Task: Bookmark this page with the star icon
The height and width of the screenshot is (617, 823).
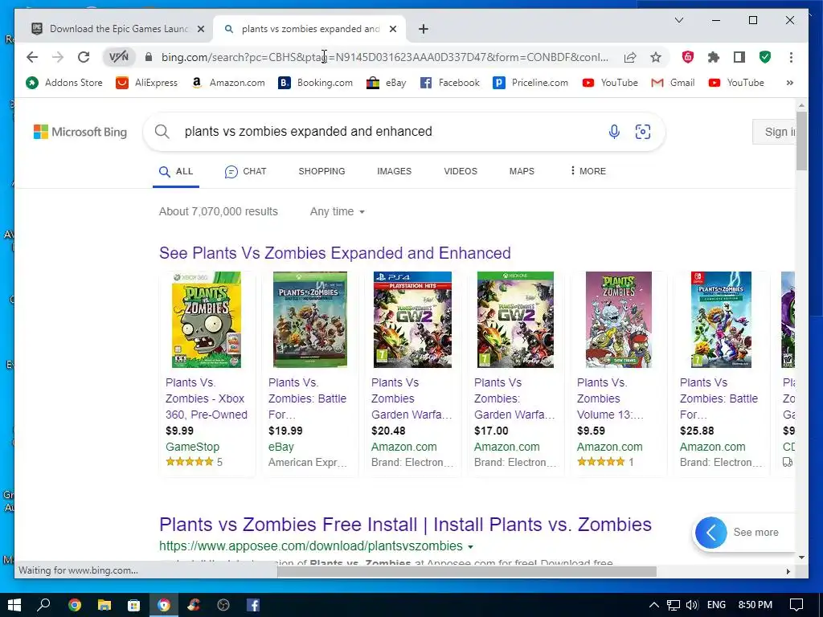Action: tap(656, 57)
